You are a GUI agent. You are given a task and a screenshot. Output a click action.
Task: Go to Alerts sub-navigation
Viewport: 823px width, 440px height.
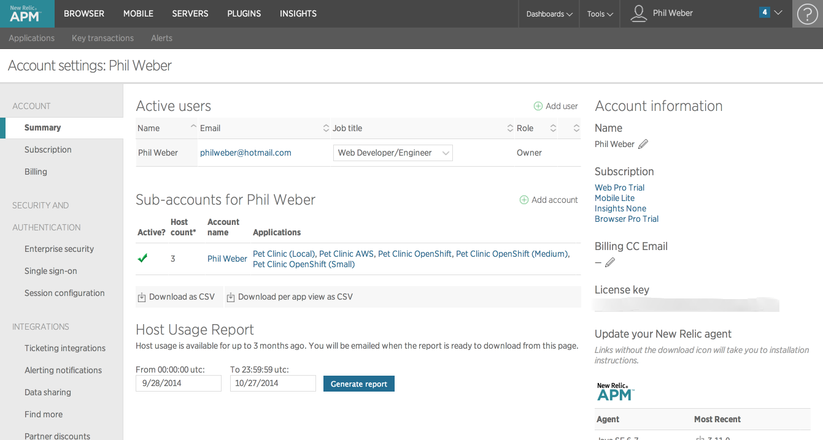(x=161, y=38)
